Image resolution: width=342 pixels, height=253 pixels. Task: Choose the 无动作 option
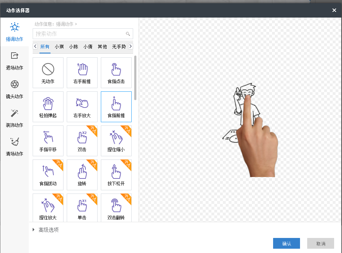[48, 73]
